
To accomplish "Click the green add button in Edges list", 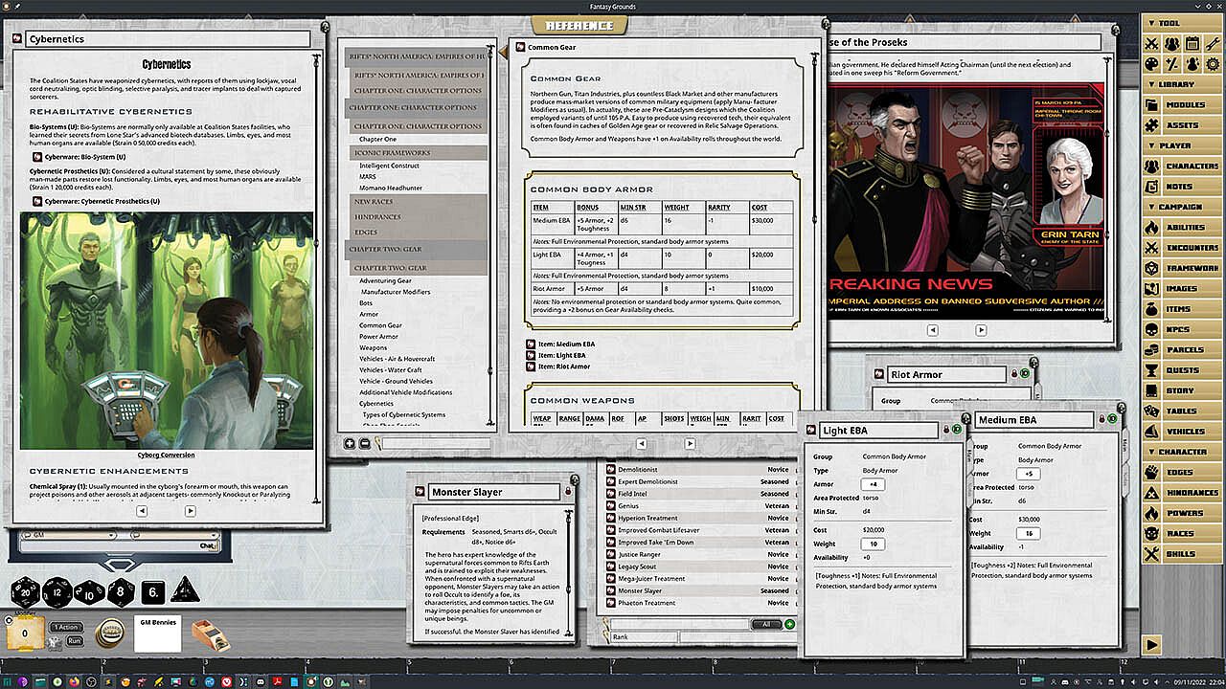I will point(790,624).
